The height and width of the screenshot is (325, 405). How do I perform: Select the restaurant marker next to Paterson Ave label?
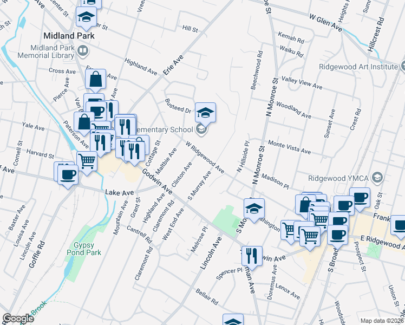coord(100,144)
